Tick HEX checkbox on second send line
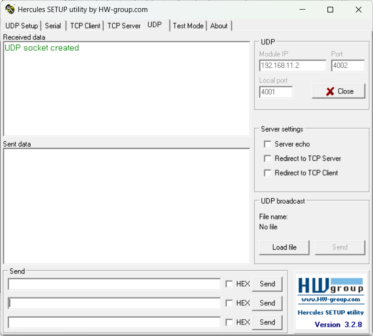The height and width of the screenshot is (336, 373). 229,303
